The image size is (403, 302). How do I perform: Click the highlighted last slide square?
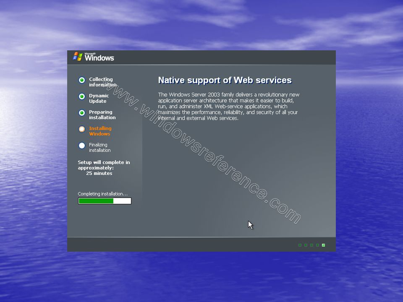click(323, 245)
